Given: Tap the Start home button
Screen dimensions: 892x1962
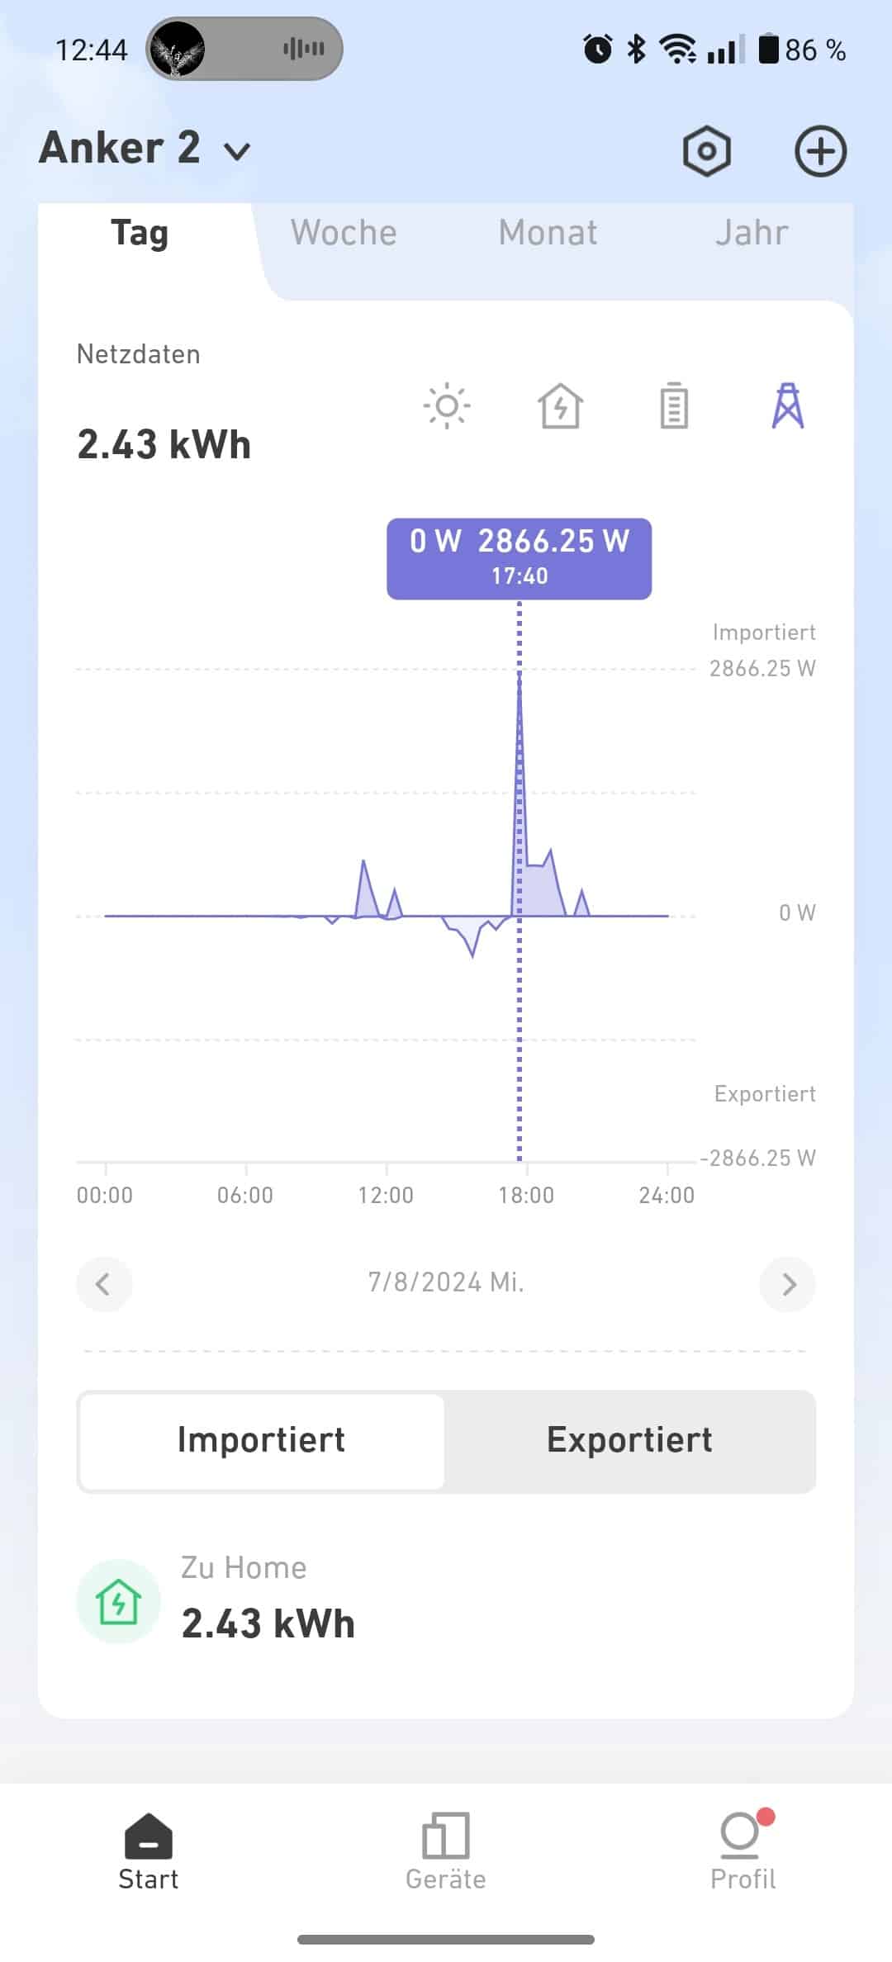Looking at the screenshot, I should tap(149, 1851).
